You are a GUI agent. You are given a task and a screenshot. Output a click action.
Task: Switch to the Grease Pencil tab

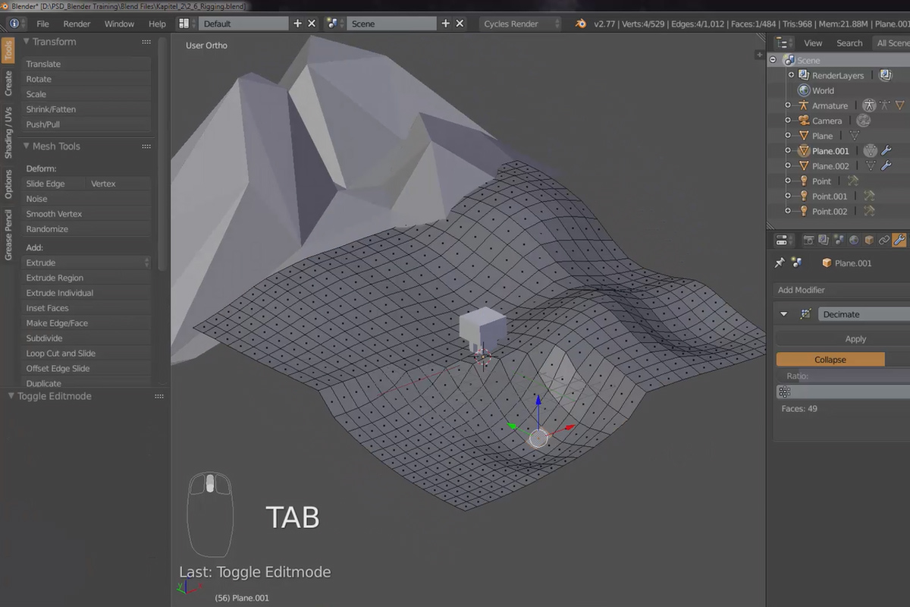(8, 235)
